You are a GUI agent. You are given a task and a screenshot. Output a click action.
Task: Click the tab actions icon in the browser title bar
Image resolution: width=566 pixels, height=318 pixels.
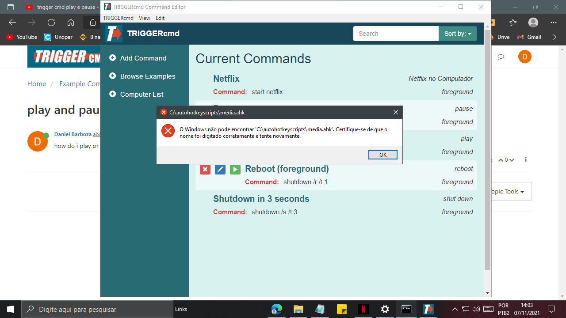[11, 7]
